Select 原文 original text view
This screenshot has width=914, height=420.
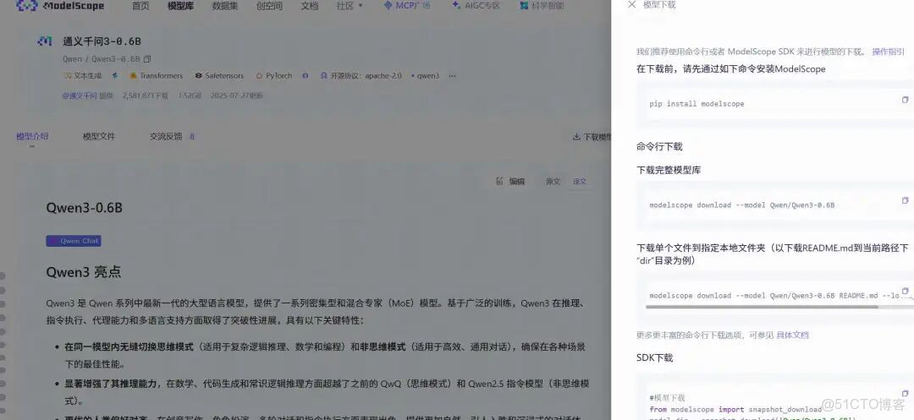point(553,182)
